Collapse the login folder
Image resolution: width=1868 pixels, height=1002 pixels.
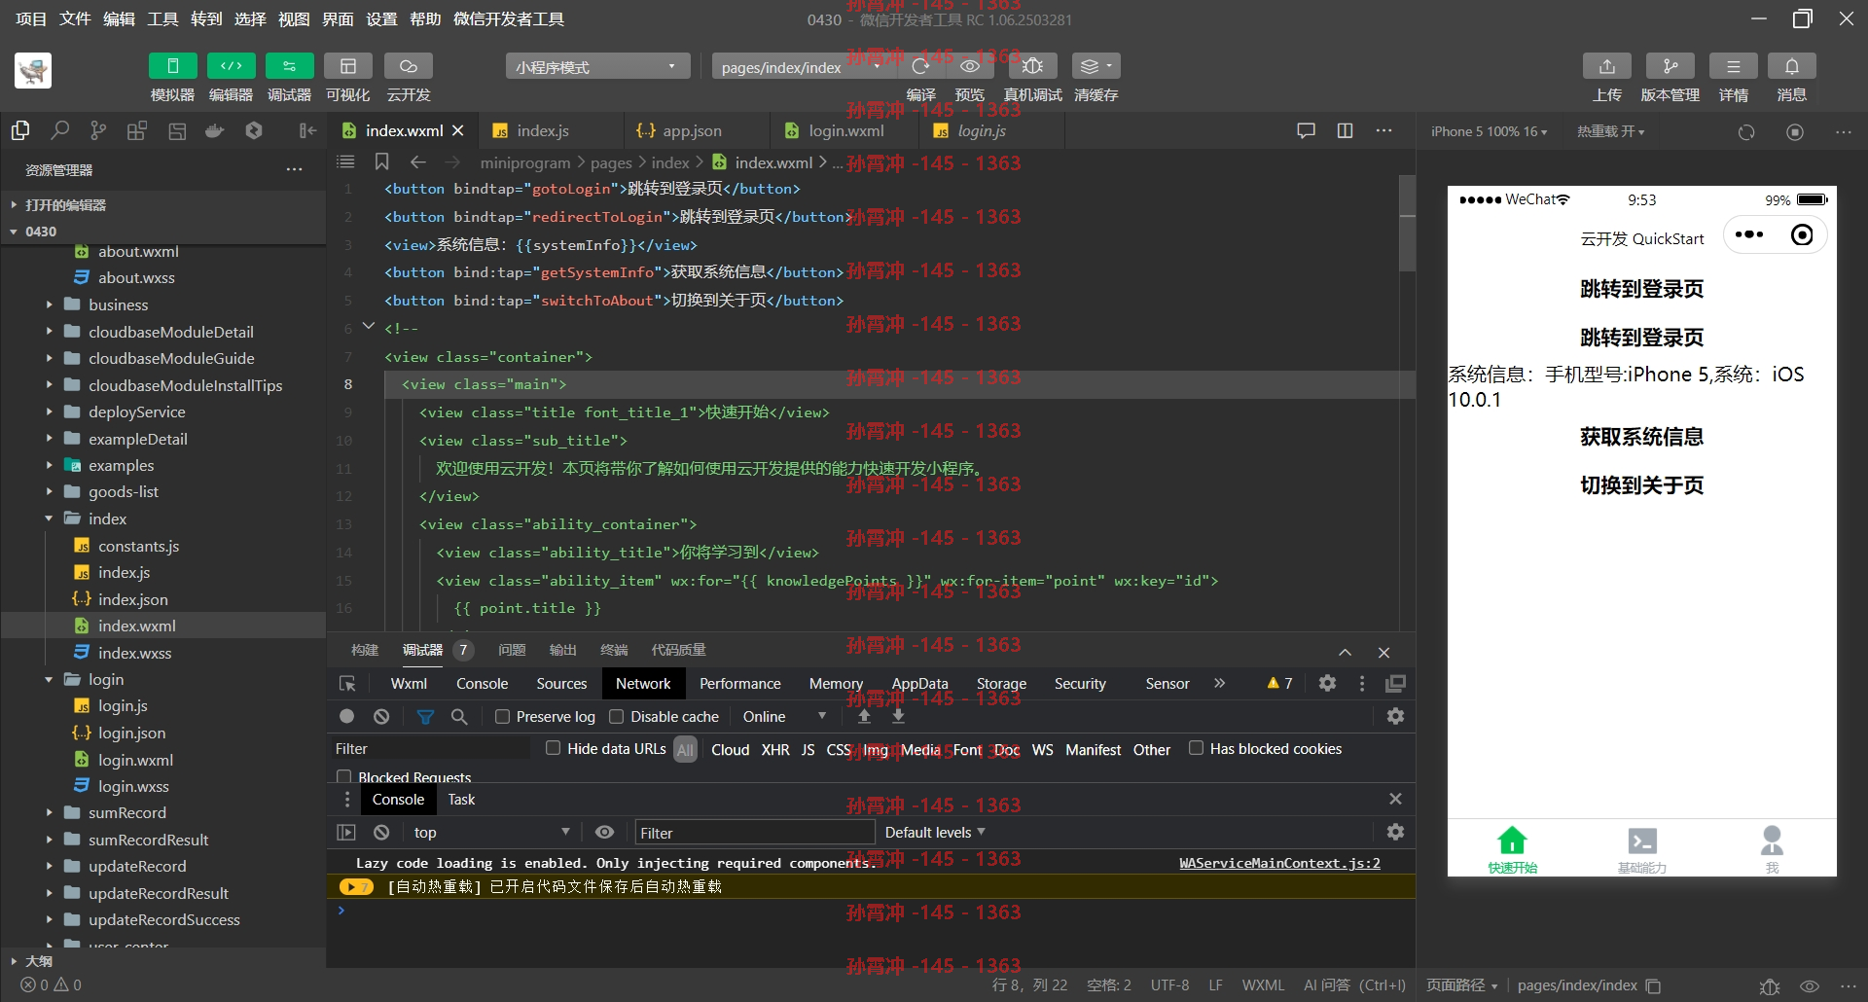49,679
